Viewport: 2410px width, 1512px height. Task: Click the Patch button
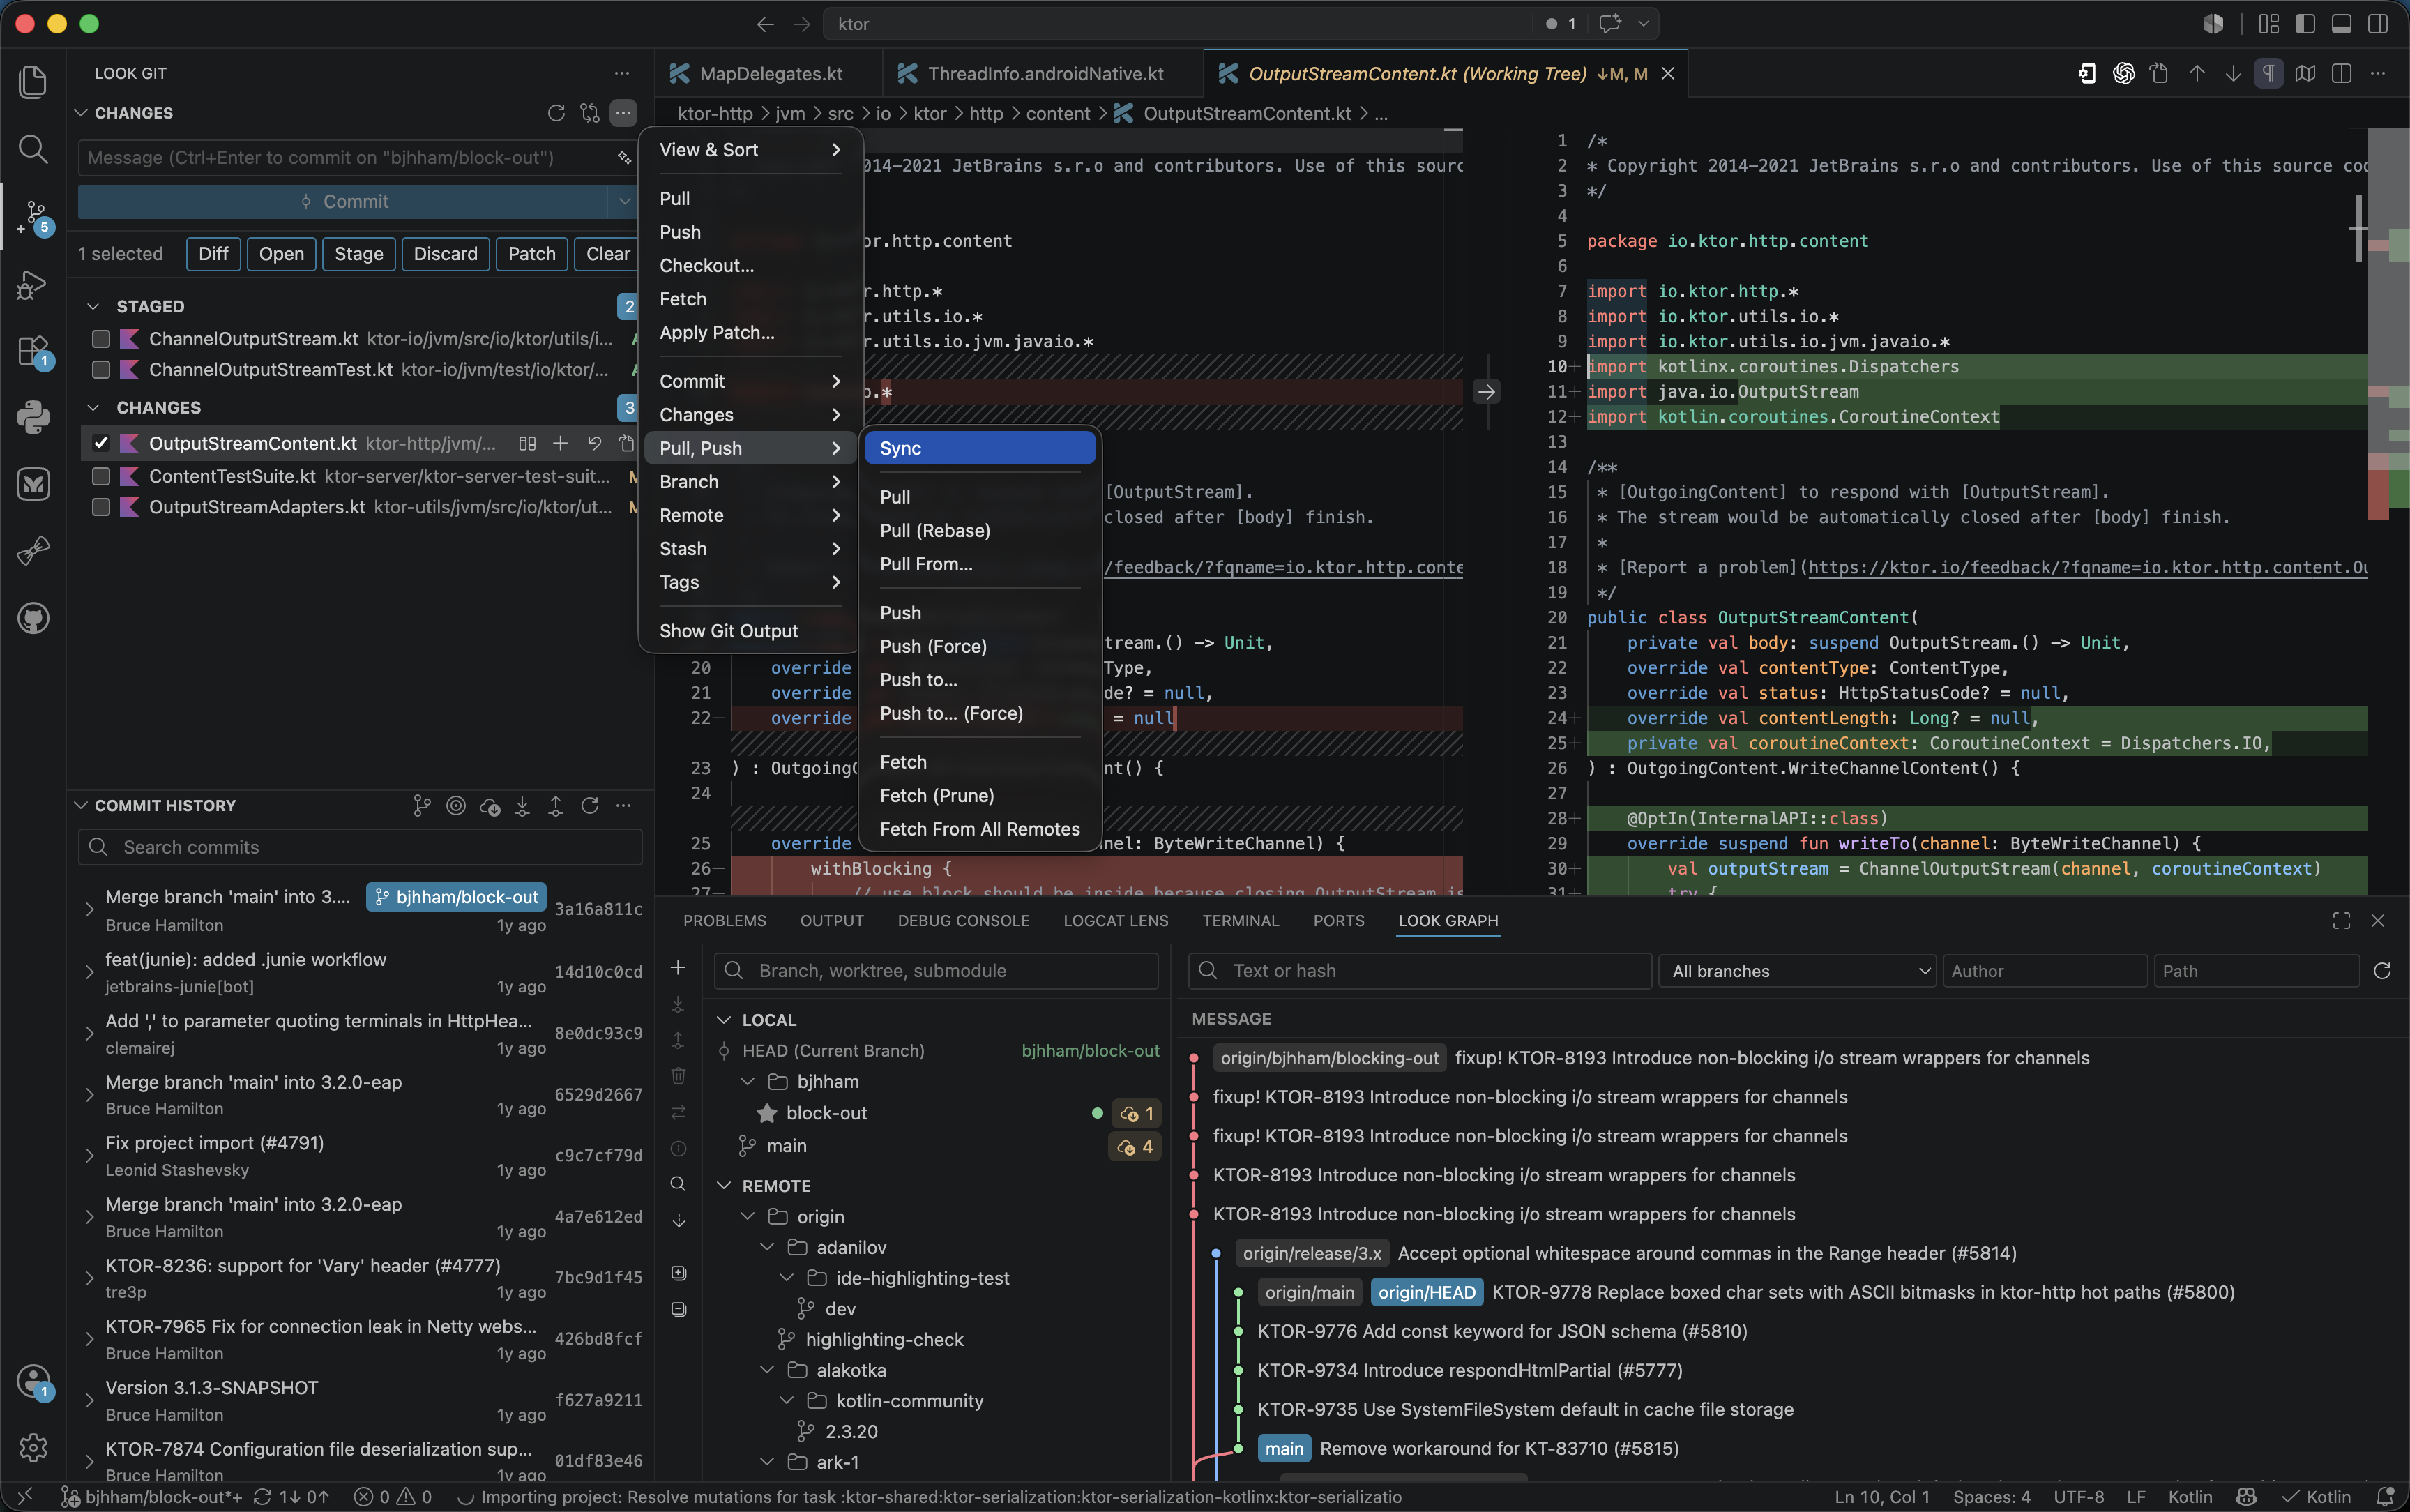532,254
